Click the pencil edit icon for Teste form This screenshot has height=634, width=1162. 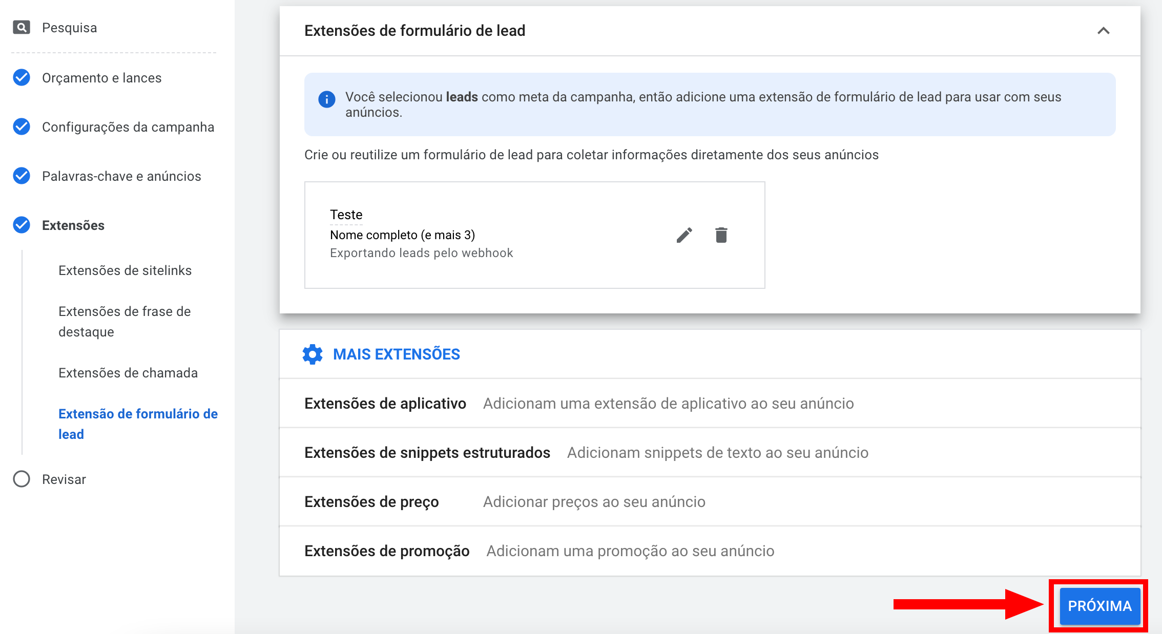coord(684,235)
